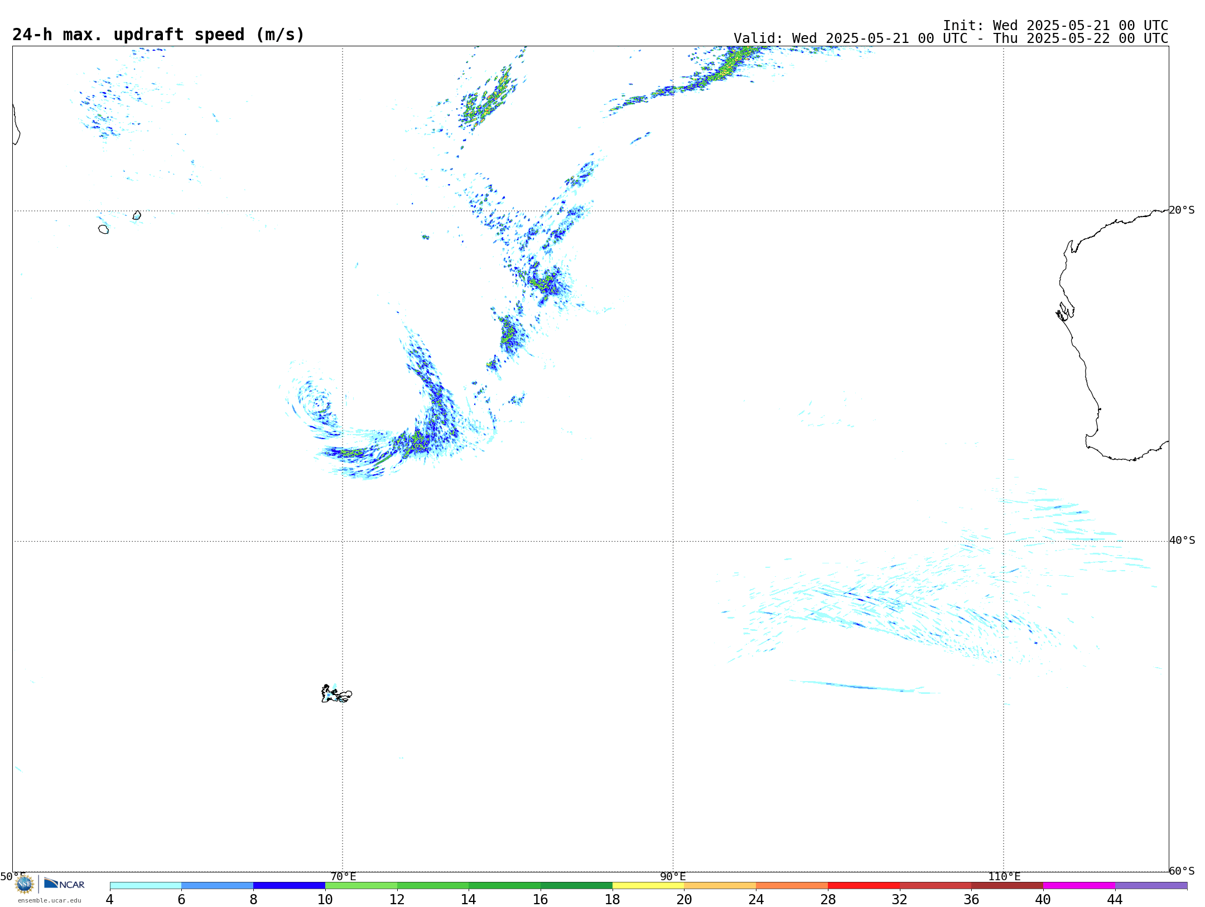Click the 60°S latitude label
Screen dimensions: 1205x907
[1182, 871]
